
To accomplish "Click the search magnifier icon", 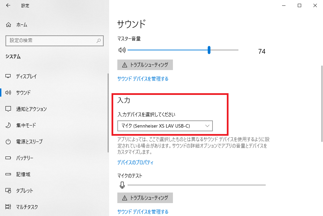I will pyautogui.click(x=99, y=41).
